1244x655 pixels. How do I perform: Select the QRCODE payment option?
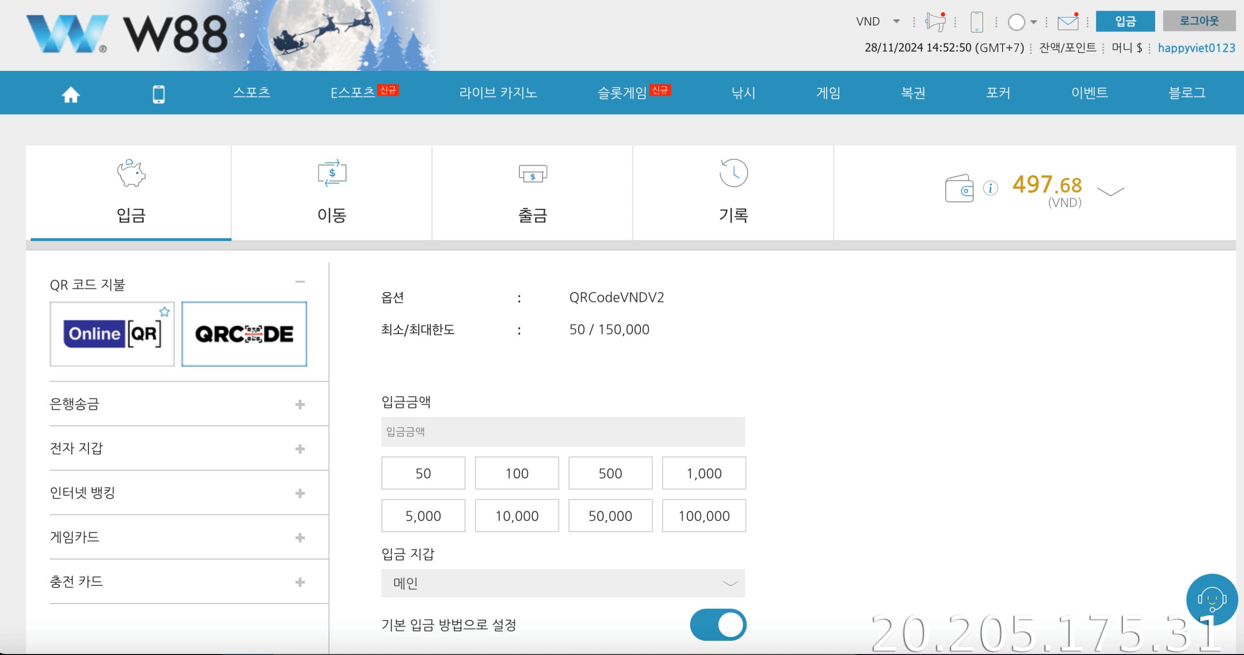(x=244, y=334)
